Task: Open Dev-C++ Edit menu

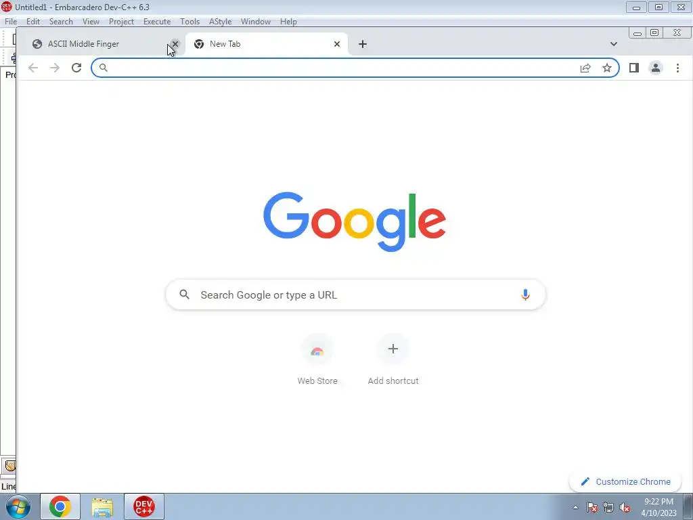Action: pyautogui.click(x=33, y=21)
